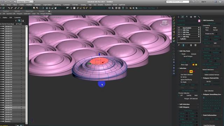Open the Create menu
This screenshot has height=126, width=224.
22,5
